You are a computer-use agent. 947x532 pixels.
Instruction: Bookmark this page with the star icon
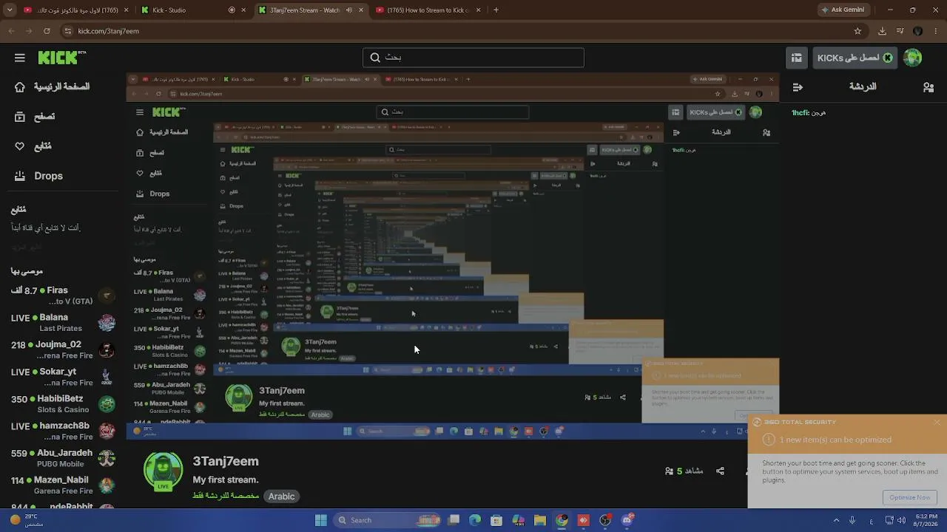[x=857, y=31]
